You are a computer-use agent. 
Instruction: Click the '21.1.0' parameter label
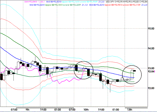click(x=85, y=5)
